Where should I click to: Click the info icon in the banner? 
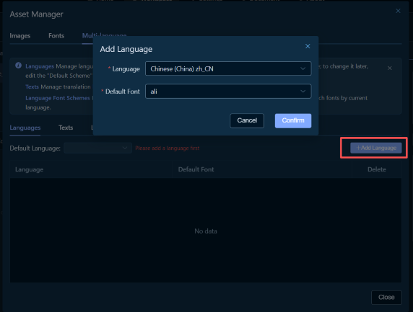18,66
